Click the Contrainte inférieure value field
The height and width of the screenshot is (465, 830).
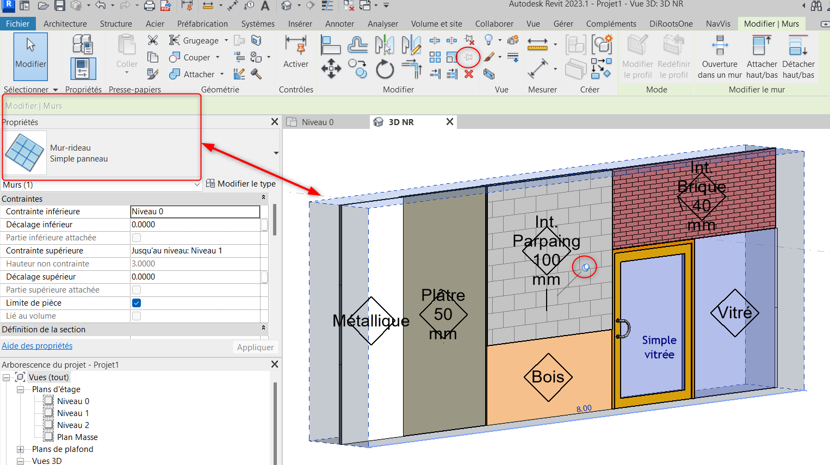(195, 212)
